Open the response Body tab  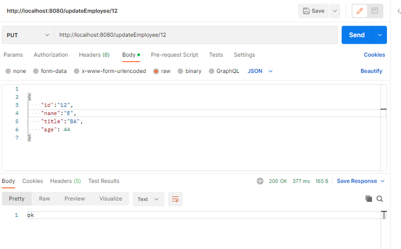point(8,181)
